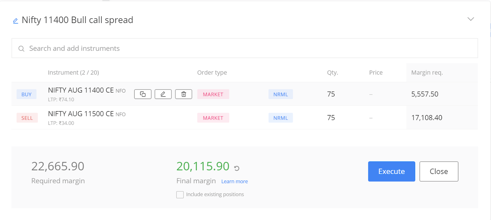Image resolution: width=491 pixels, height=220 pixels.
Task: Duplicate the NIFTY AUG 11400 CE order
Action: 143,94
